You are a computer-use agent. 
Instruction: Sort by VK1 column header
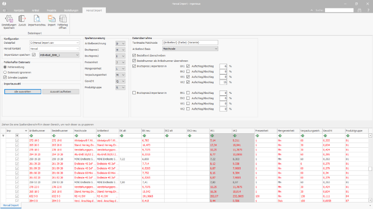pyautogui.click(x=220, y=131)
